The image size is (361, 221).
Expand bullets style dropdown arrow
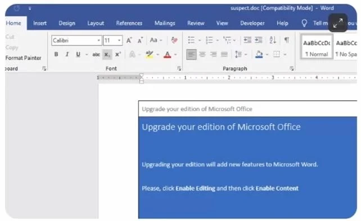click(200, 41)
